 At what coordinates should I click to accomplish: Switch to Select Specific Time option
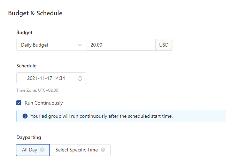coord(77,150)
